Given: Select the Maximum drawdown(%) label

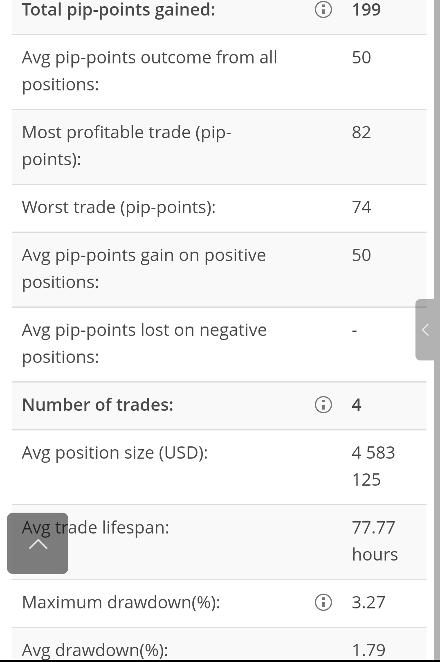Looking at the screenshot, I should click(x=121, y=602).
